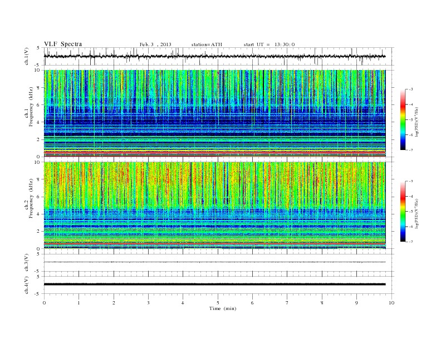This screenshot has width=441, height=340.
Task: Select the "ch.3(V)" axis label
Action: pyautogui.click(x=27, y=263)
